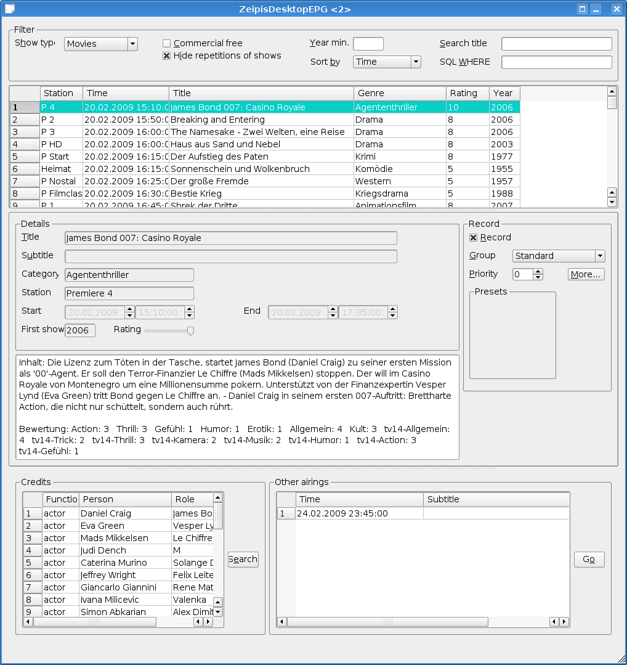Screen dimensions: 627x665
Task: Click the Rating slider handle
Action: [190, 331]
